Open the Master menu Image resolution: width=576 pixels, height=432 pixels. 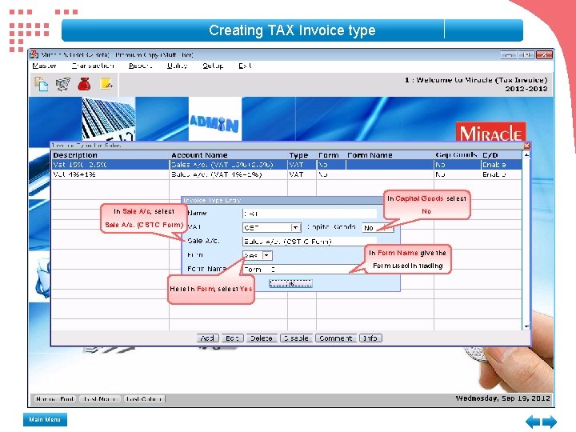(x=44, y=66)
